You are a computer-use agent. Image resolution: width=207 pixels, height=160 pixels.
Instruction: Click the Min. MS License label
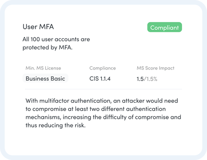tap(43, 68)
